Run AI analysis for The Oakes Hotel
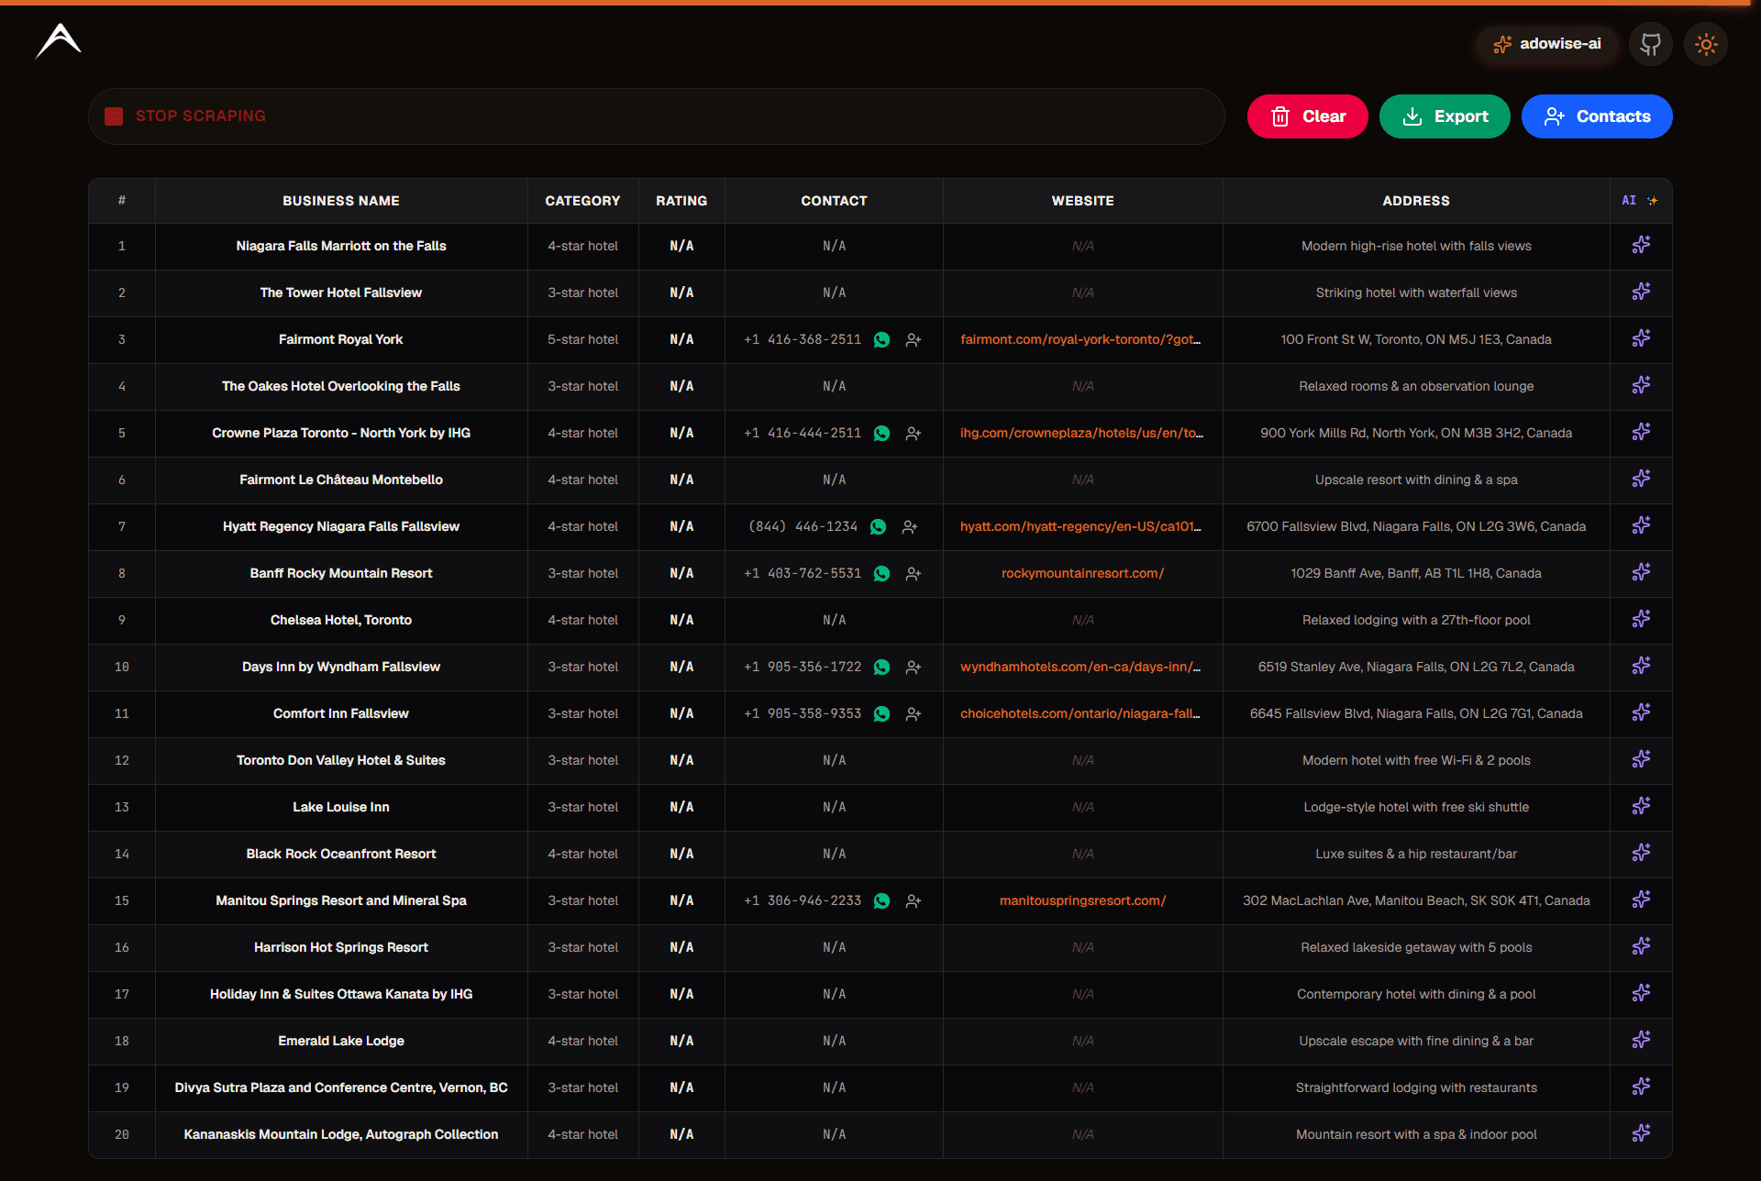The height and width of the screenshot is (1181, 1761). pos(1641,385)
